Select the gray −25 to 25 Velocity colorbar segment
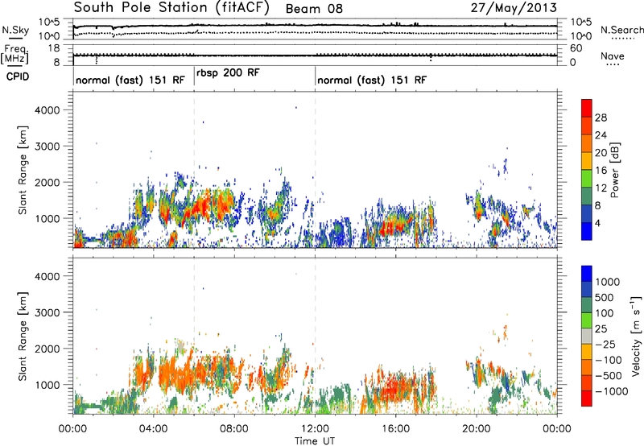The width and height of the screenshot is (644, 446). click(x=587, y=336)
